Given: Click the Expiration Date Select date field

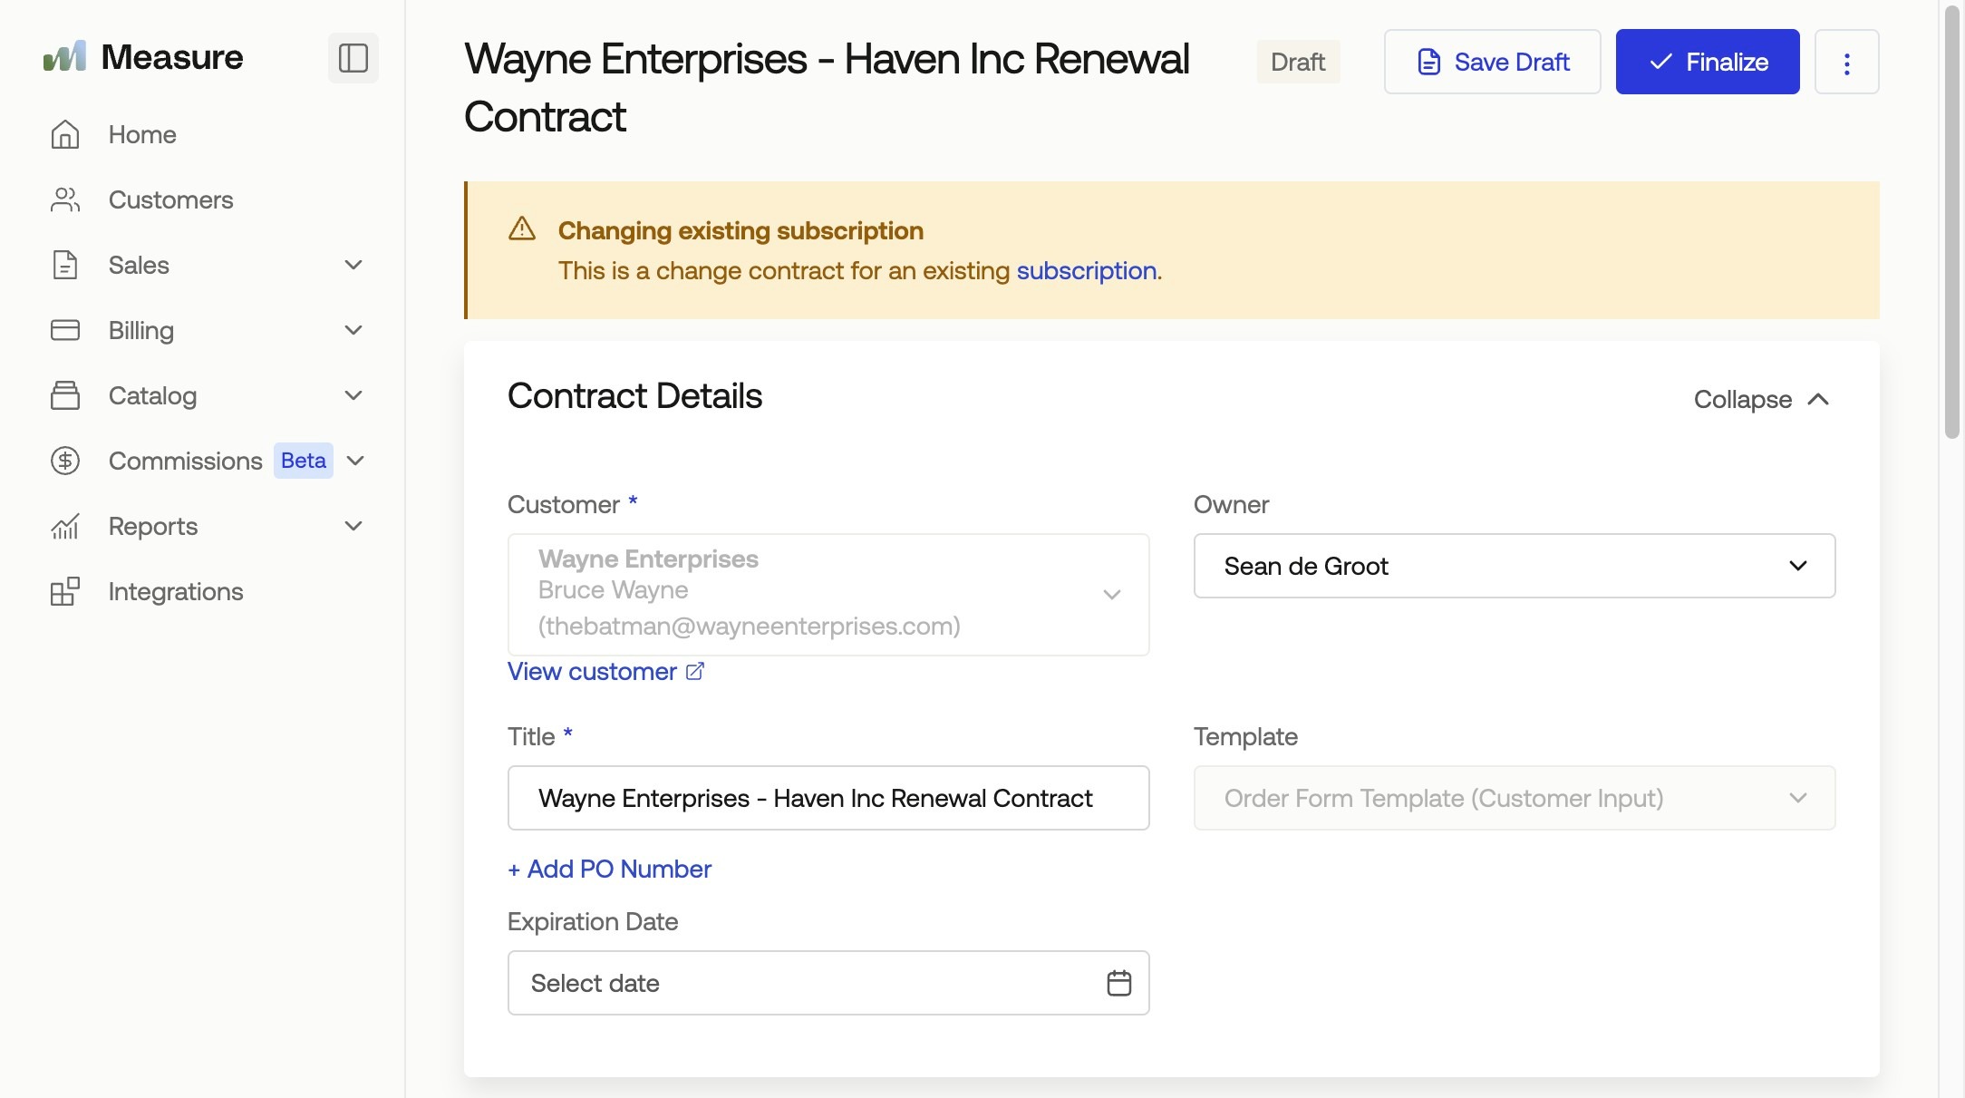Looking at the screenshot, I should 828,983.
